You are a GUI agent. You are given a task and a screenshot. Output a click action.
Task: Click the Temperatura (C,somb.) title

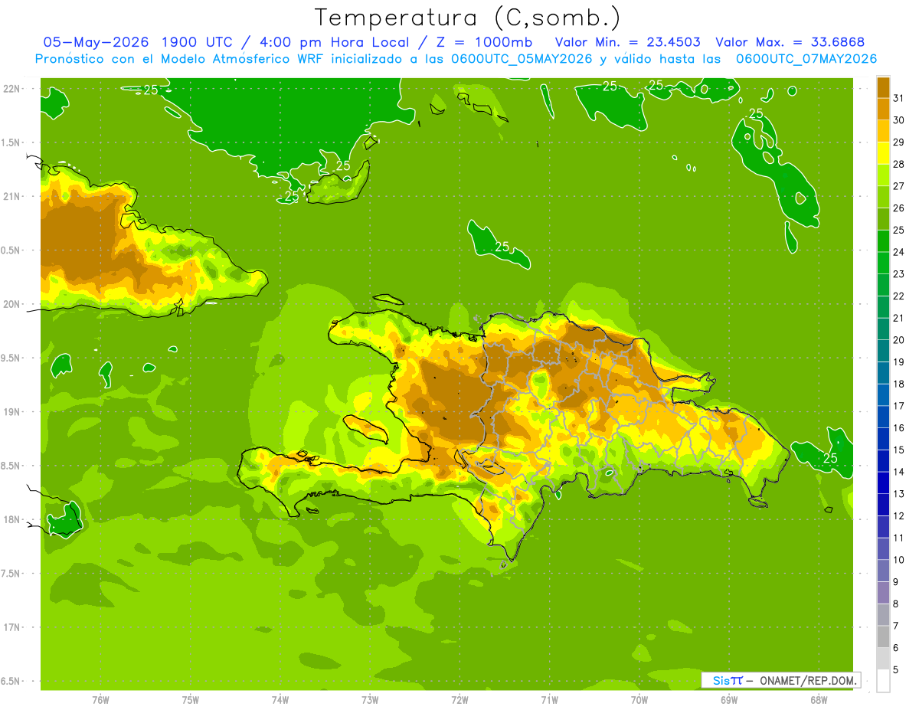tap(468, 18)
